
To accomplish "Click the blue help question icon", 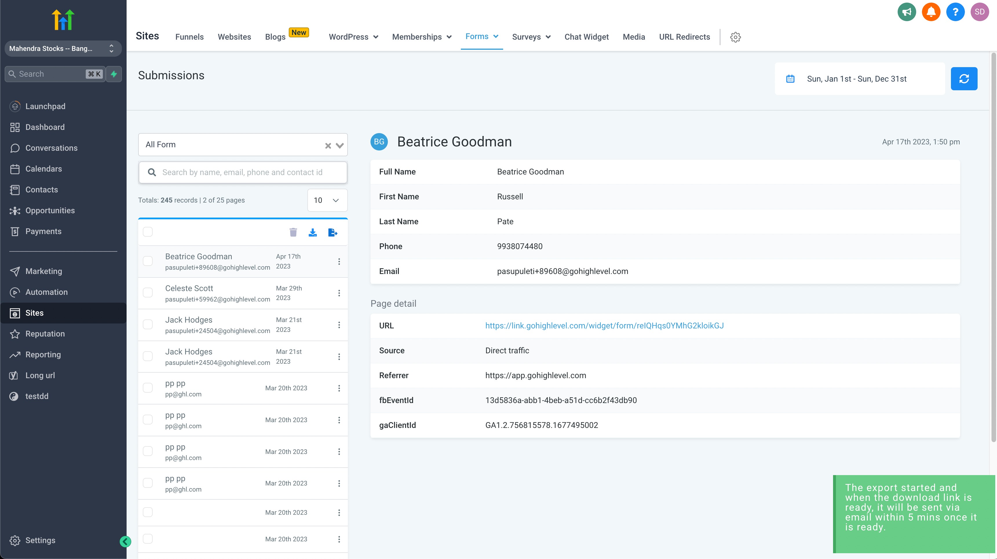I will [x=955, y=12].
